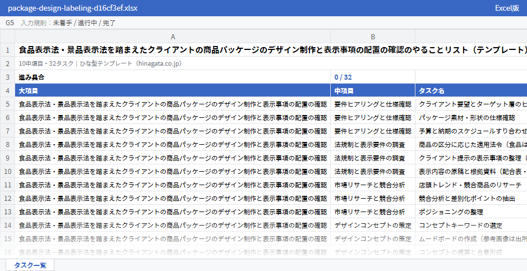Select row 8 header number
The width and height of the screenshot is (527, 271).
(x=7, y=144)
